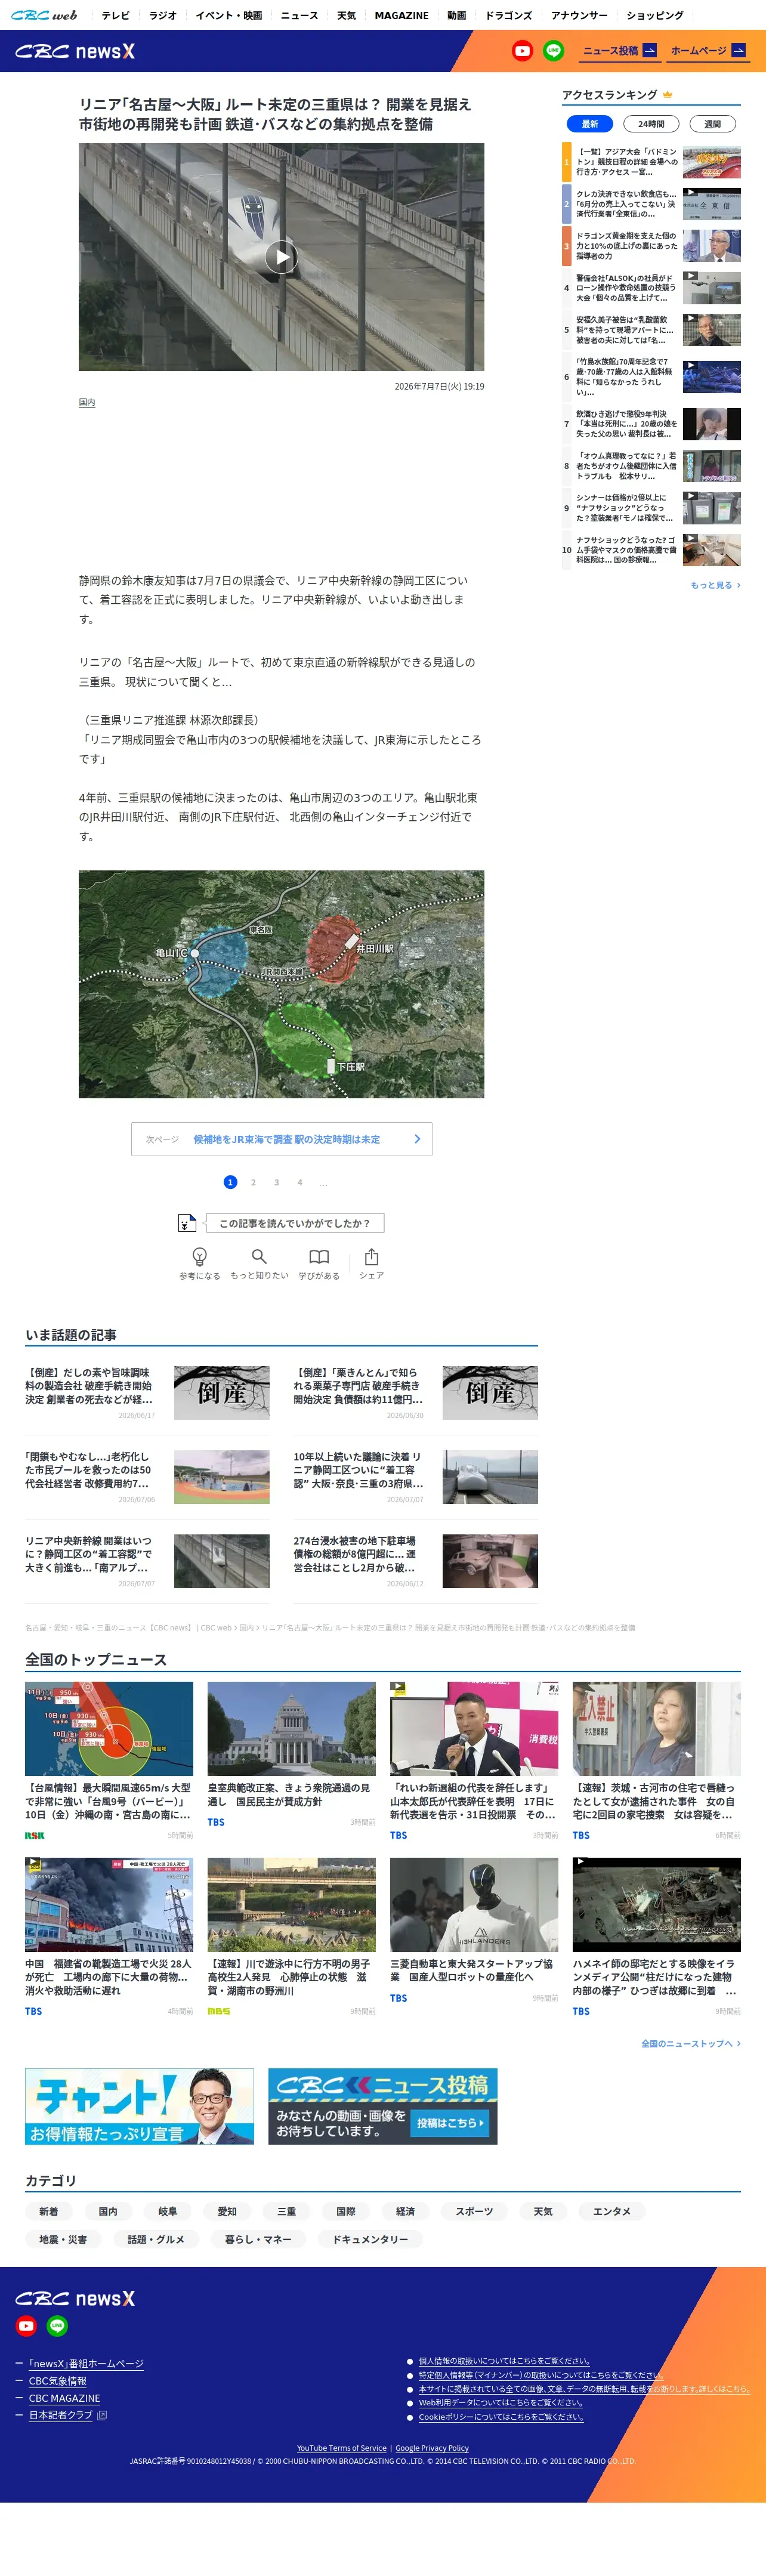
Task: Select the スポーツ category chip
Action: coord(474,2211)
